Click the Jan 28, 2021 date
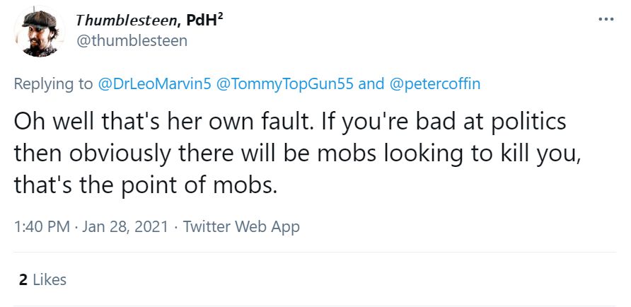Screen dimensions: 631x307 (x=126, y=227)
